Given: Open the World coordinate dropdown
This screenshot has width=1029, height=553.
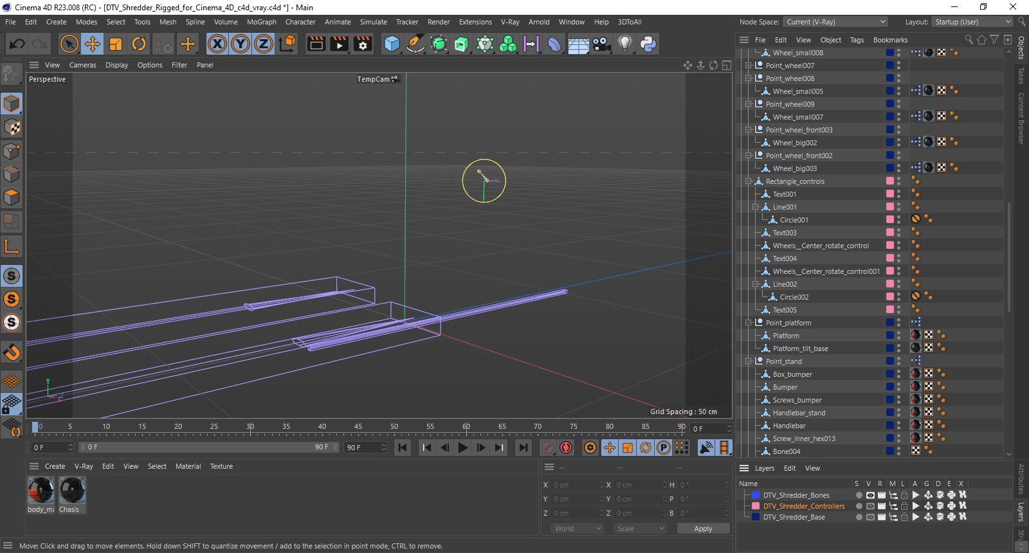Looking at the screenshot, I should (578, 529).
